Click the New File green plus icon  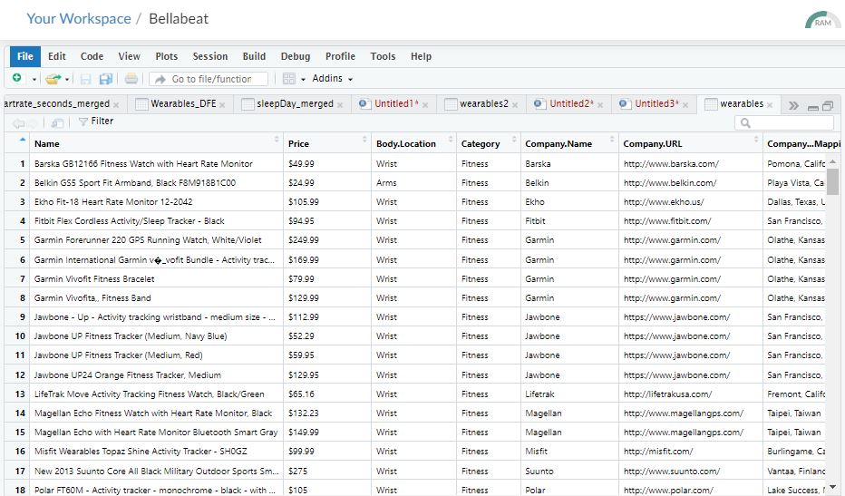17,79
